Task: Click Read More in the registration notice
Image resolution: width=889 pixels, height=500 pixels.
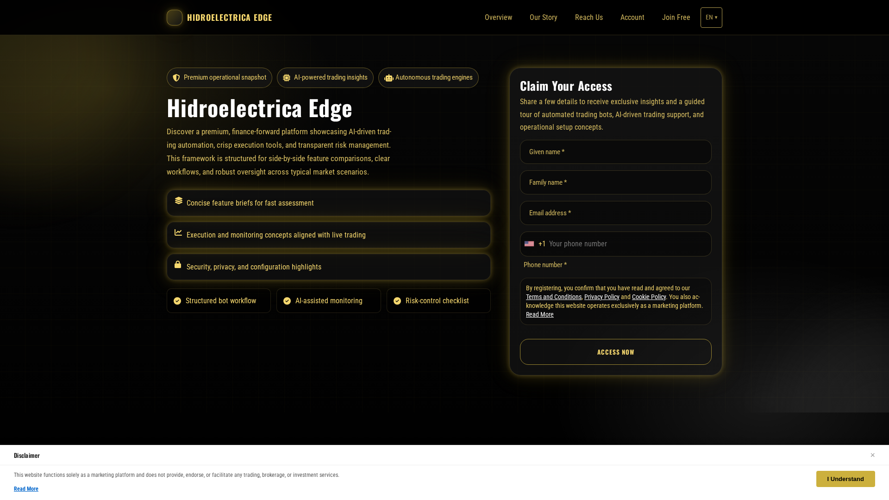Action: click(x=540, y=314)
